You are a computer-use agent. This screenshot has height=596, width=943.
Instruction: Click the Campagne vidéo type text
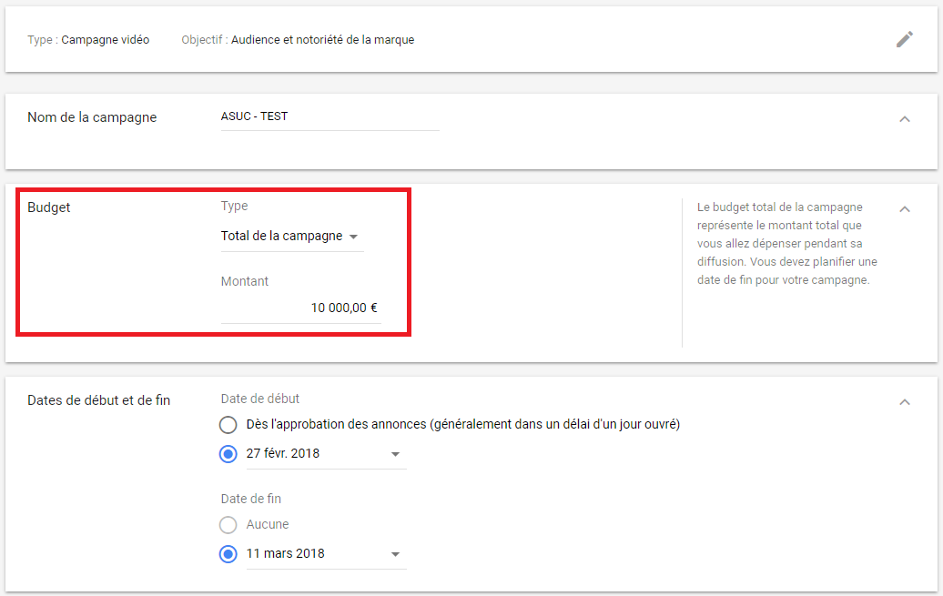(x=105, y=40)
